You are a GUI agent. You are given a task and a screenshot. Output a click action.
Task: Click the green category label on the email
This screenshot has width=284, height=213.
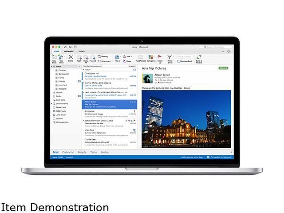[x=223, y=68]
